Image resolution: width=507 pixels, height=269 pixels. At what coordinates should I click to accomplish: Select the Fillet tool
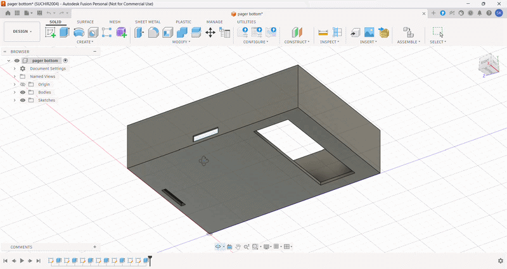pyautogui.click(x=153, y=32)
